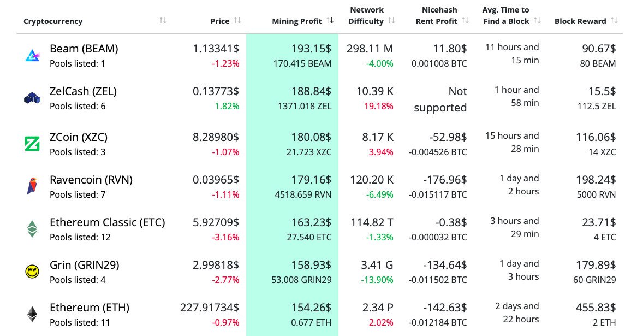Click the 19.18% difficulty change

(379, 106)
